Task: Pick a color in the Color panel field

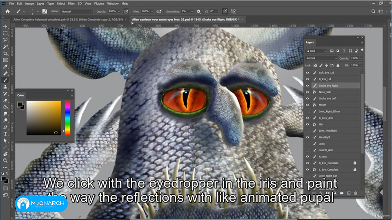Action: pyautogui.click(x=44, y=118)
